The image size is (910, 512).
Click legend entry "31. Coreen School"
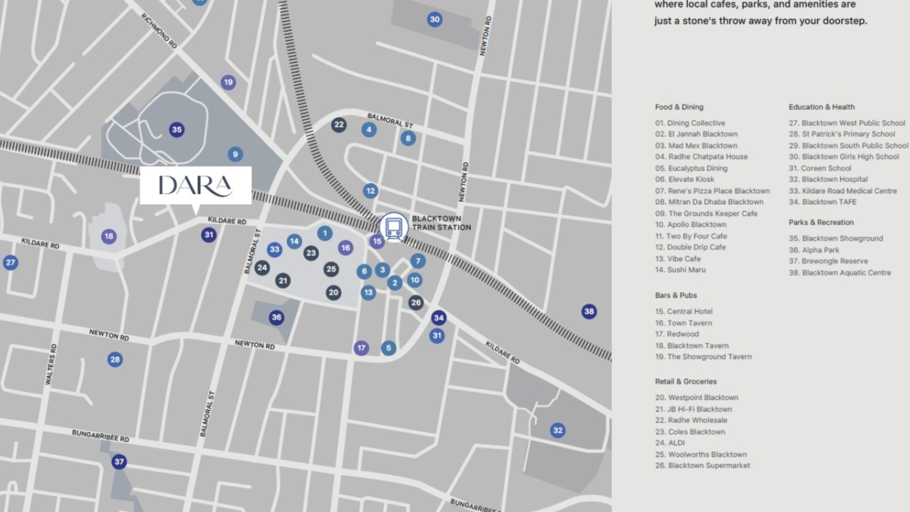(820, 168)
